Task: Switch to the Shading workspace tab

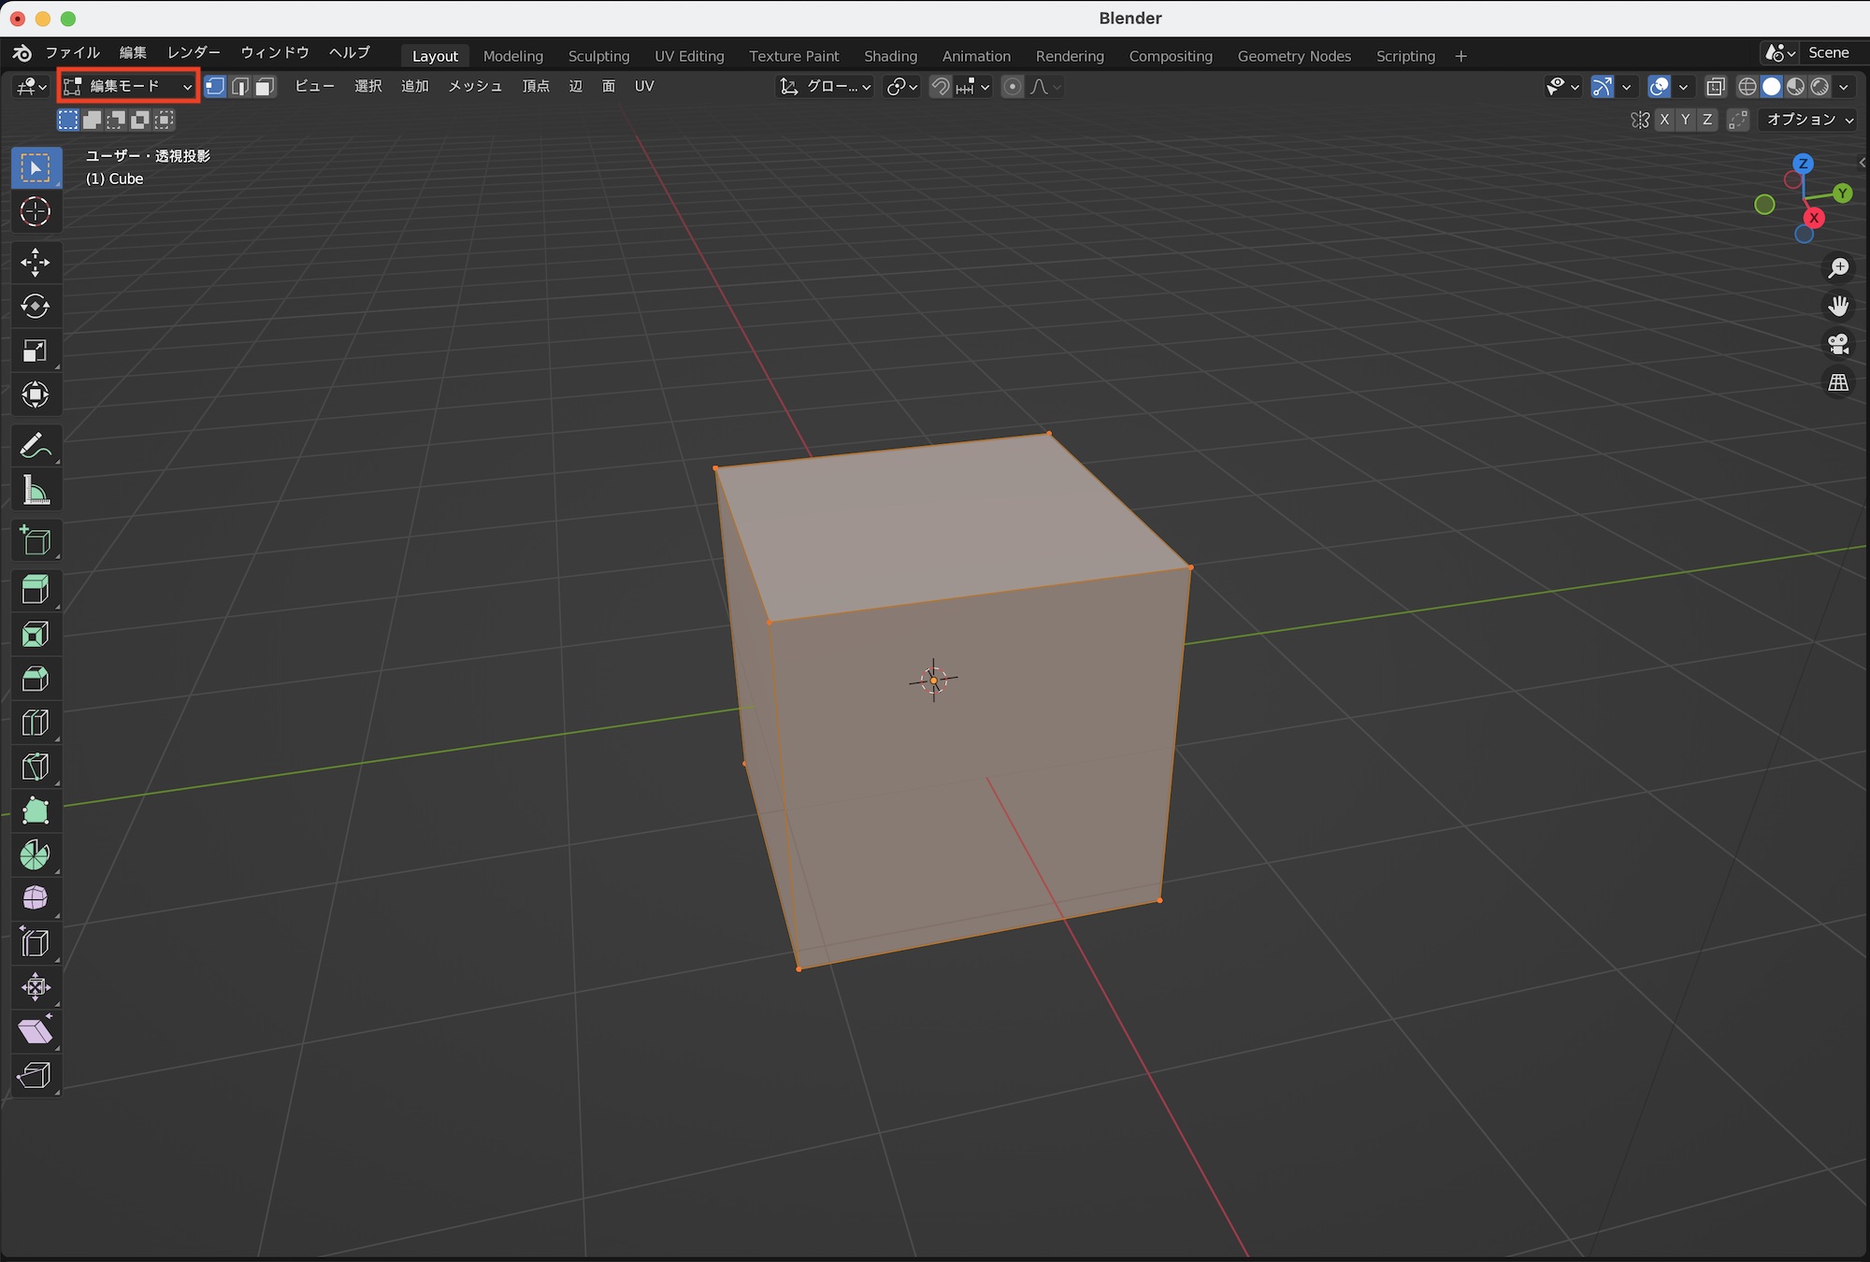Action: click(x=890, y=56)
